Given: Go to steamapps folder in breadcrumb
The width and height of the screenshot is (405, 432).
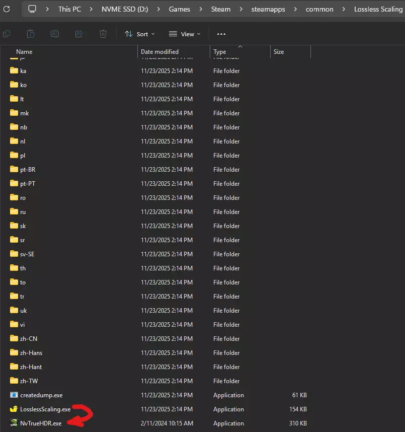Looking at the screenshot, I should (x=268, y=9).
